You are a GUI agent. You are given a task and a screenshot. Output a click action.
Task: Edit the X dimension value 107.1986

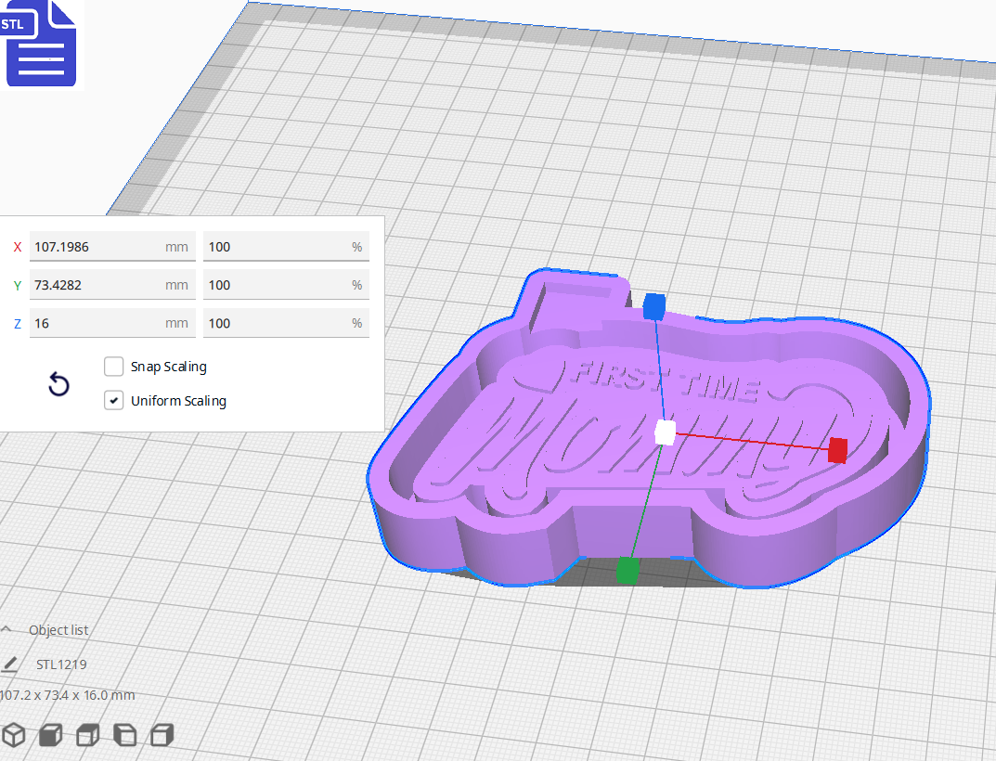[x=111, y=247]
